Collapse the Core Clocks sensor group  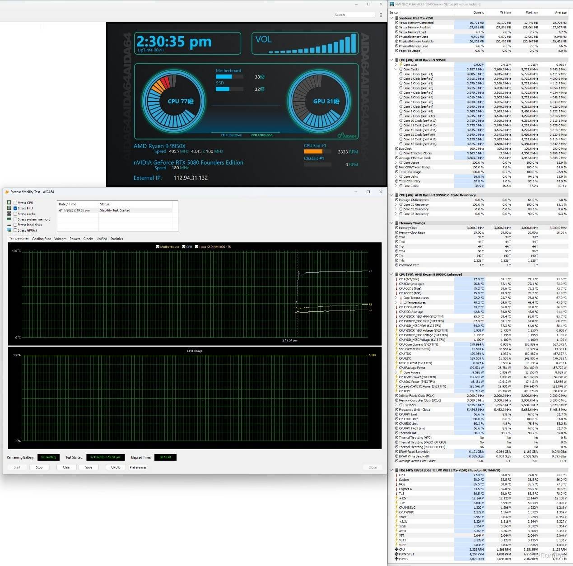click(396, 70)
